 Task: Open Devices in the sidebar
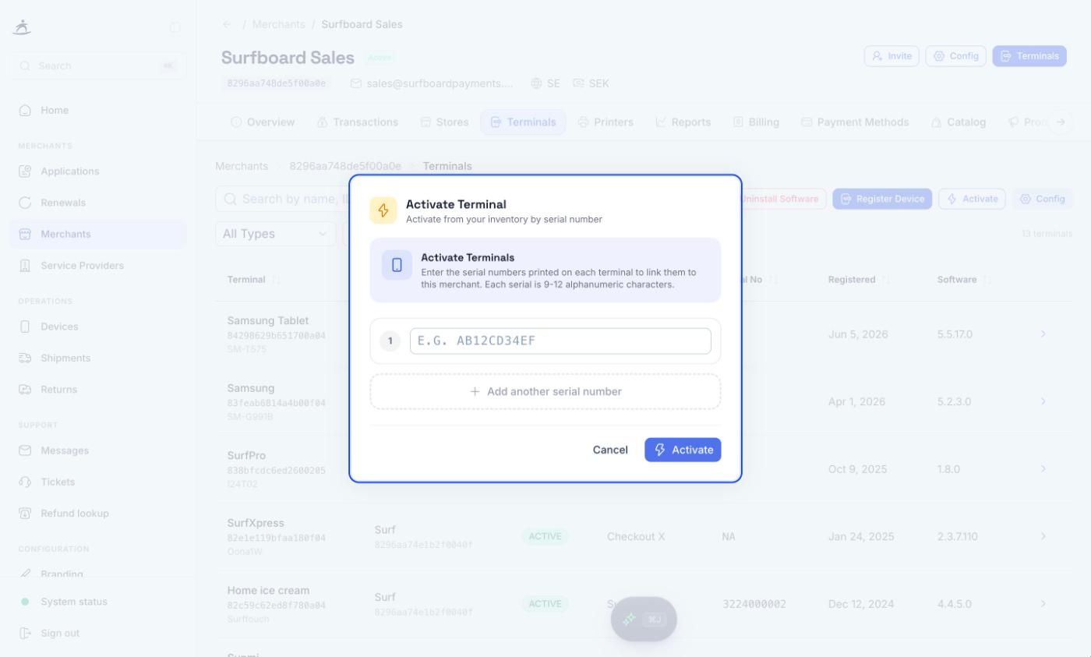[98, 327]
